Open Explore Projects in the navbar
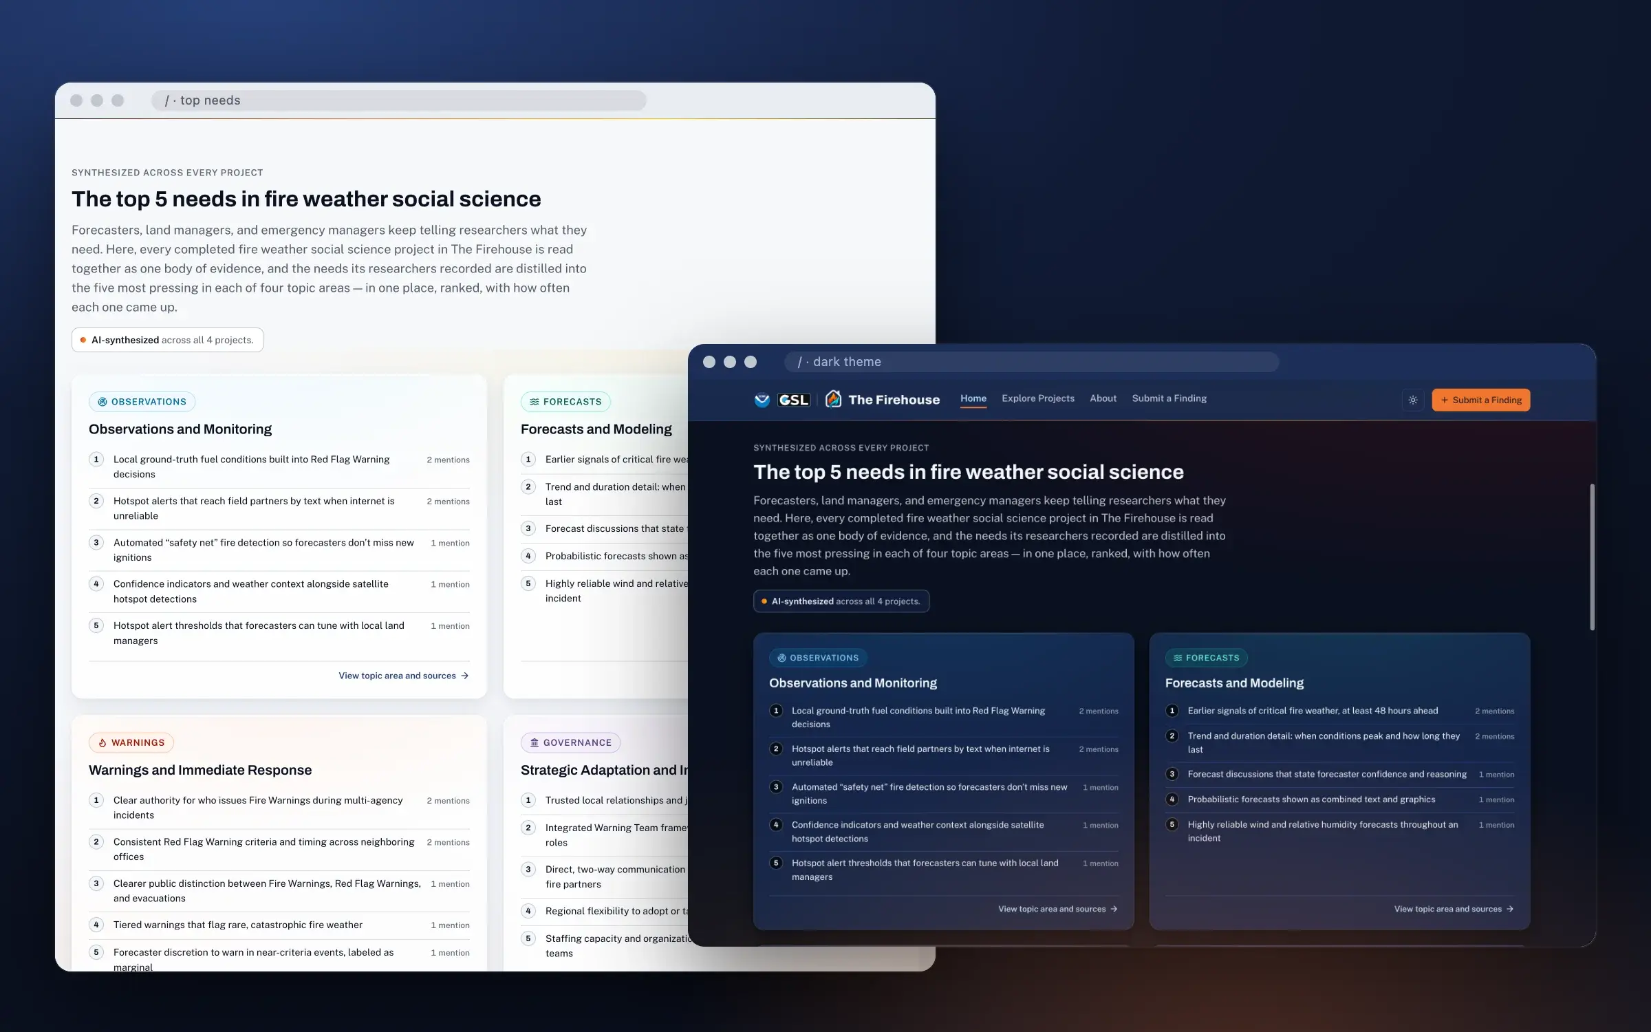The height and width of the screenshot is (1032, 1651). (x=1038, y=398)
